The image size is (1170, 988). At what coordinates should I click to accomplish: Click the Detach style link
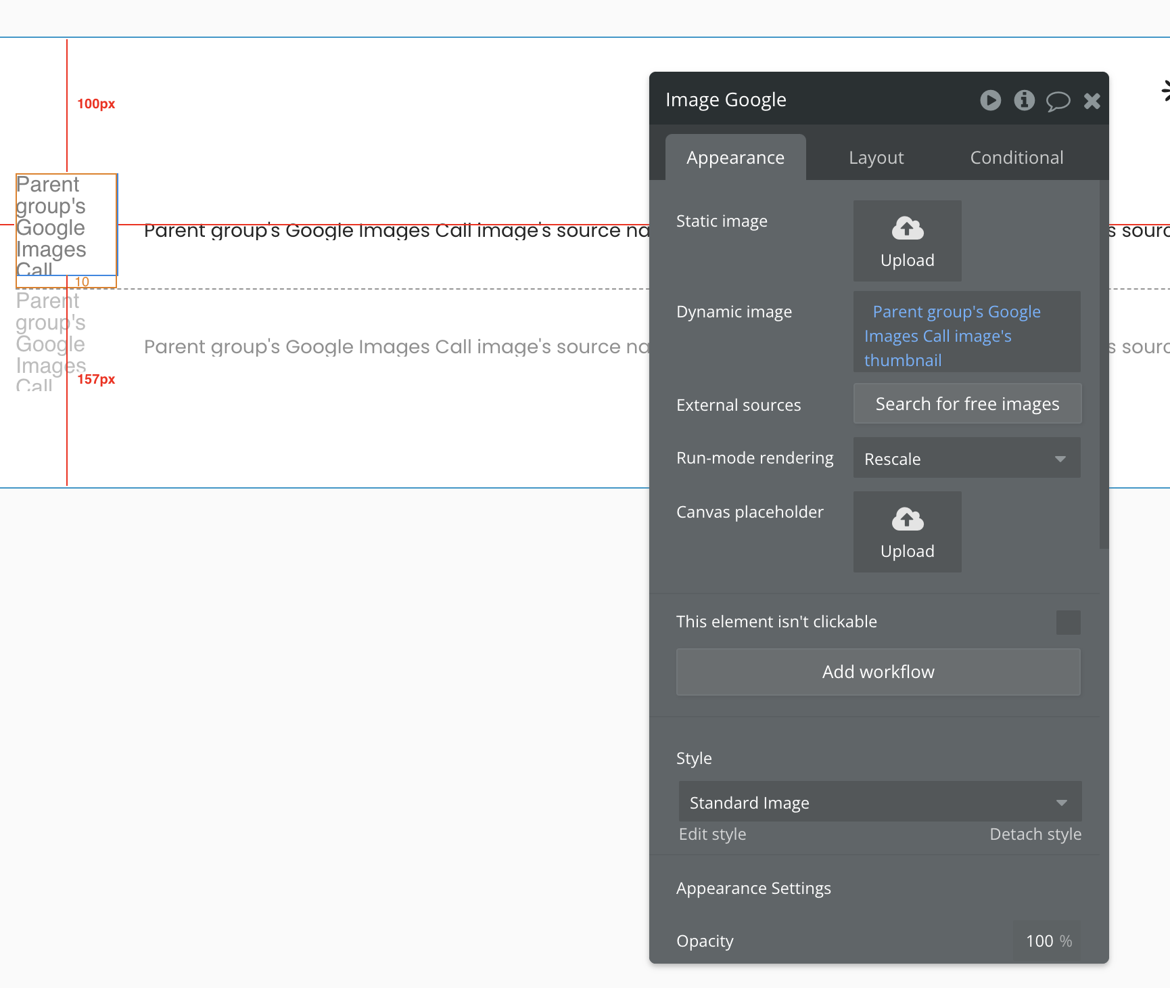coord(1035,834)
